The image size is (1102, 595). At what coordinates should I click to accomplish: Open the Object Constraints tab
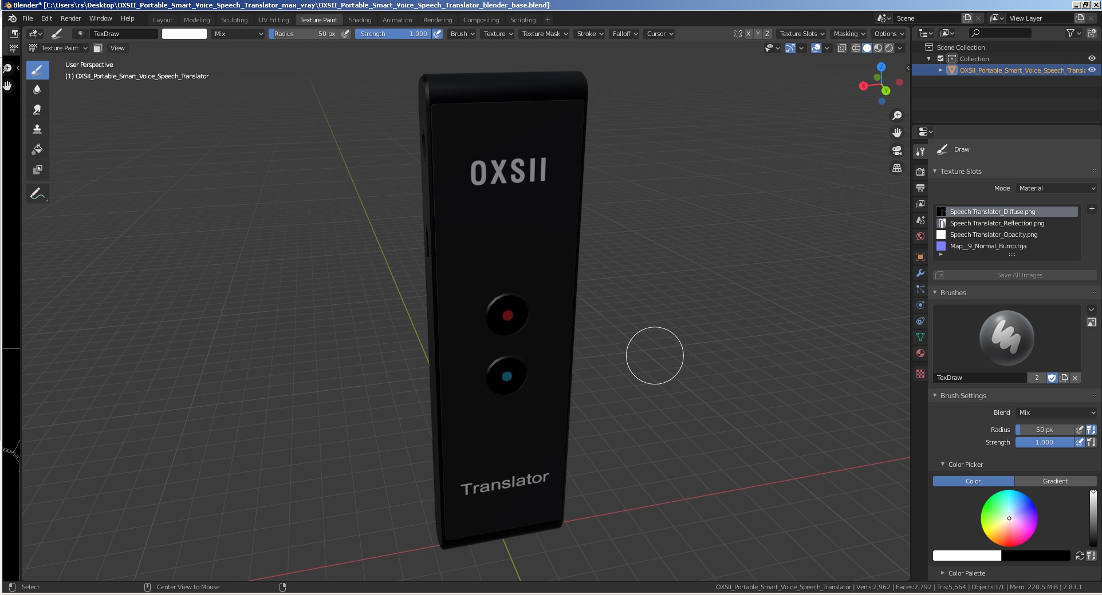point(920,321)
